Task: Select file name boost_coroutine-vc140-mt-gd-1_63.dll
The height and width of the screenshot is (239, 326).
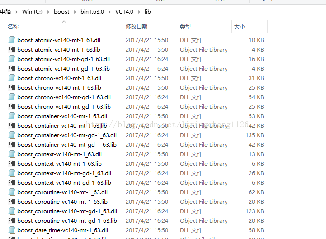Action: click(x=67, y=211)
